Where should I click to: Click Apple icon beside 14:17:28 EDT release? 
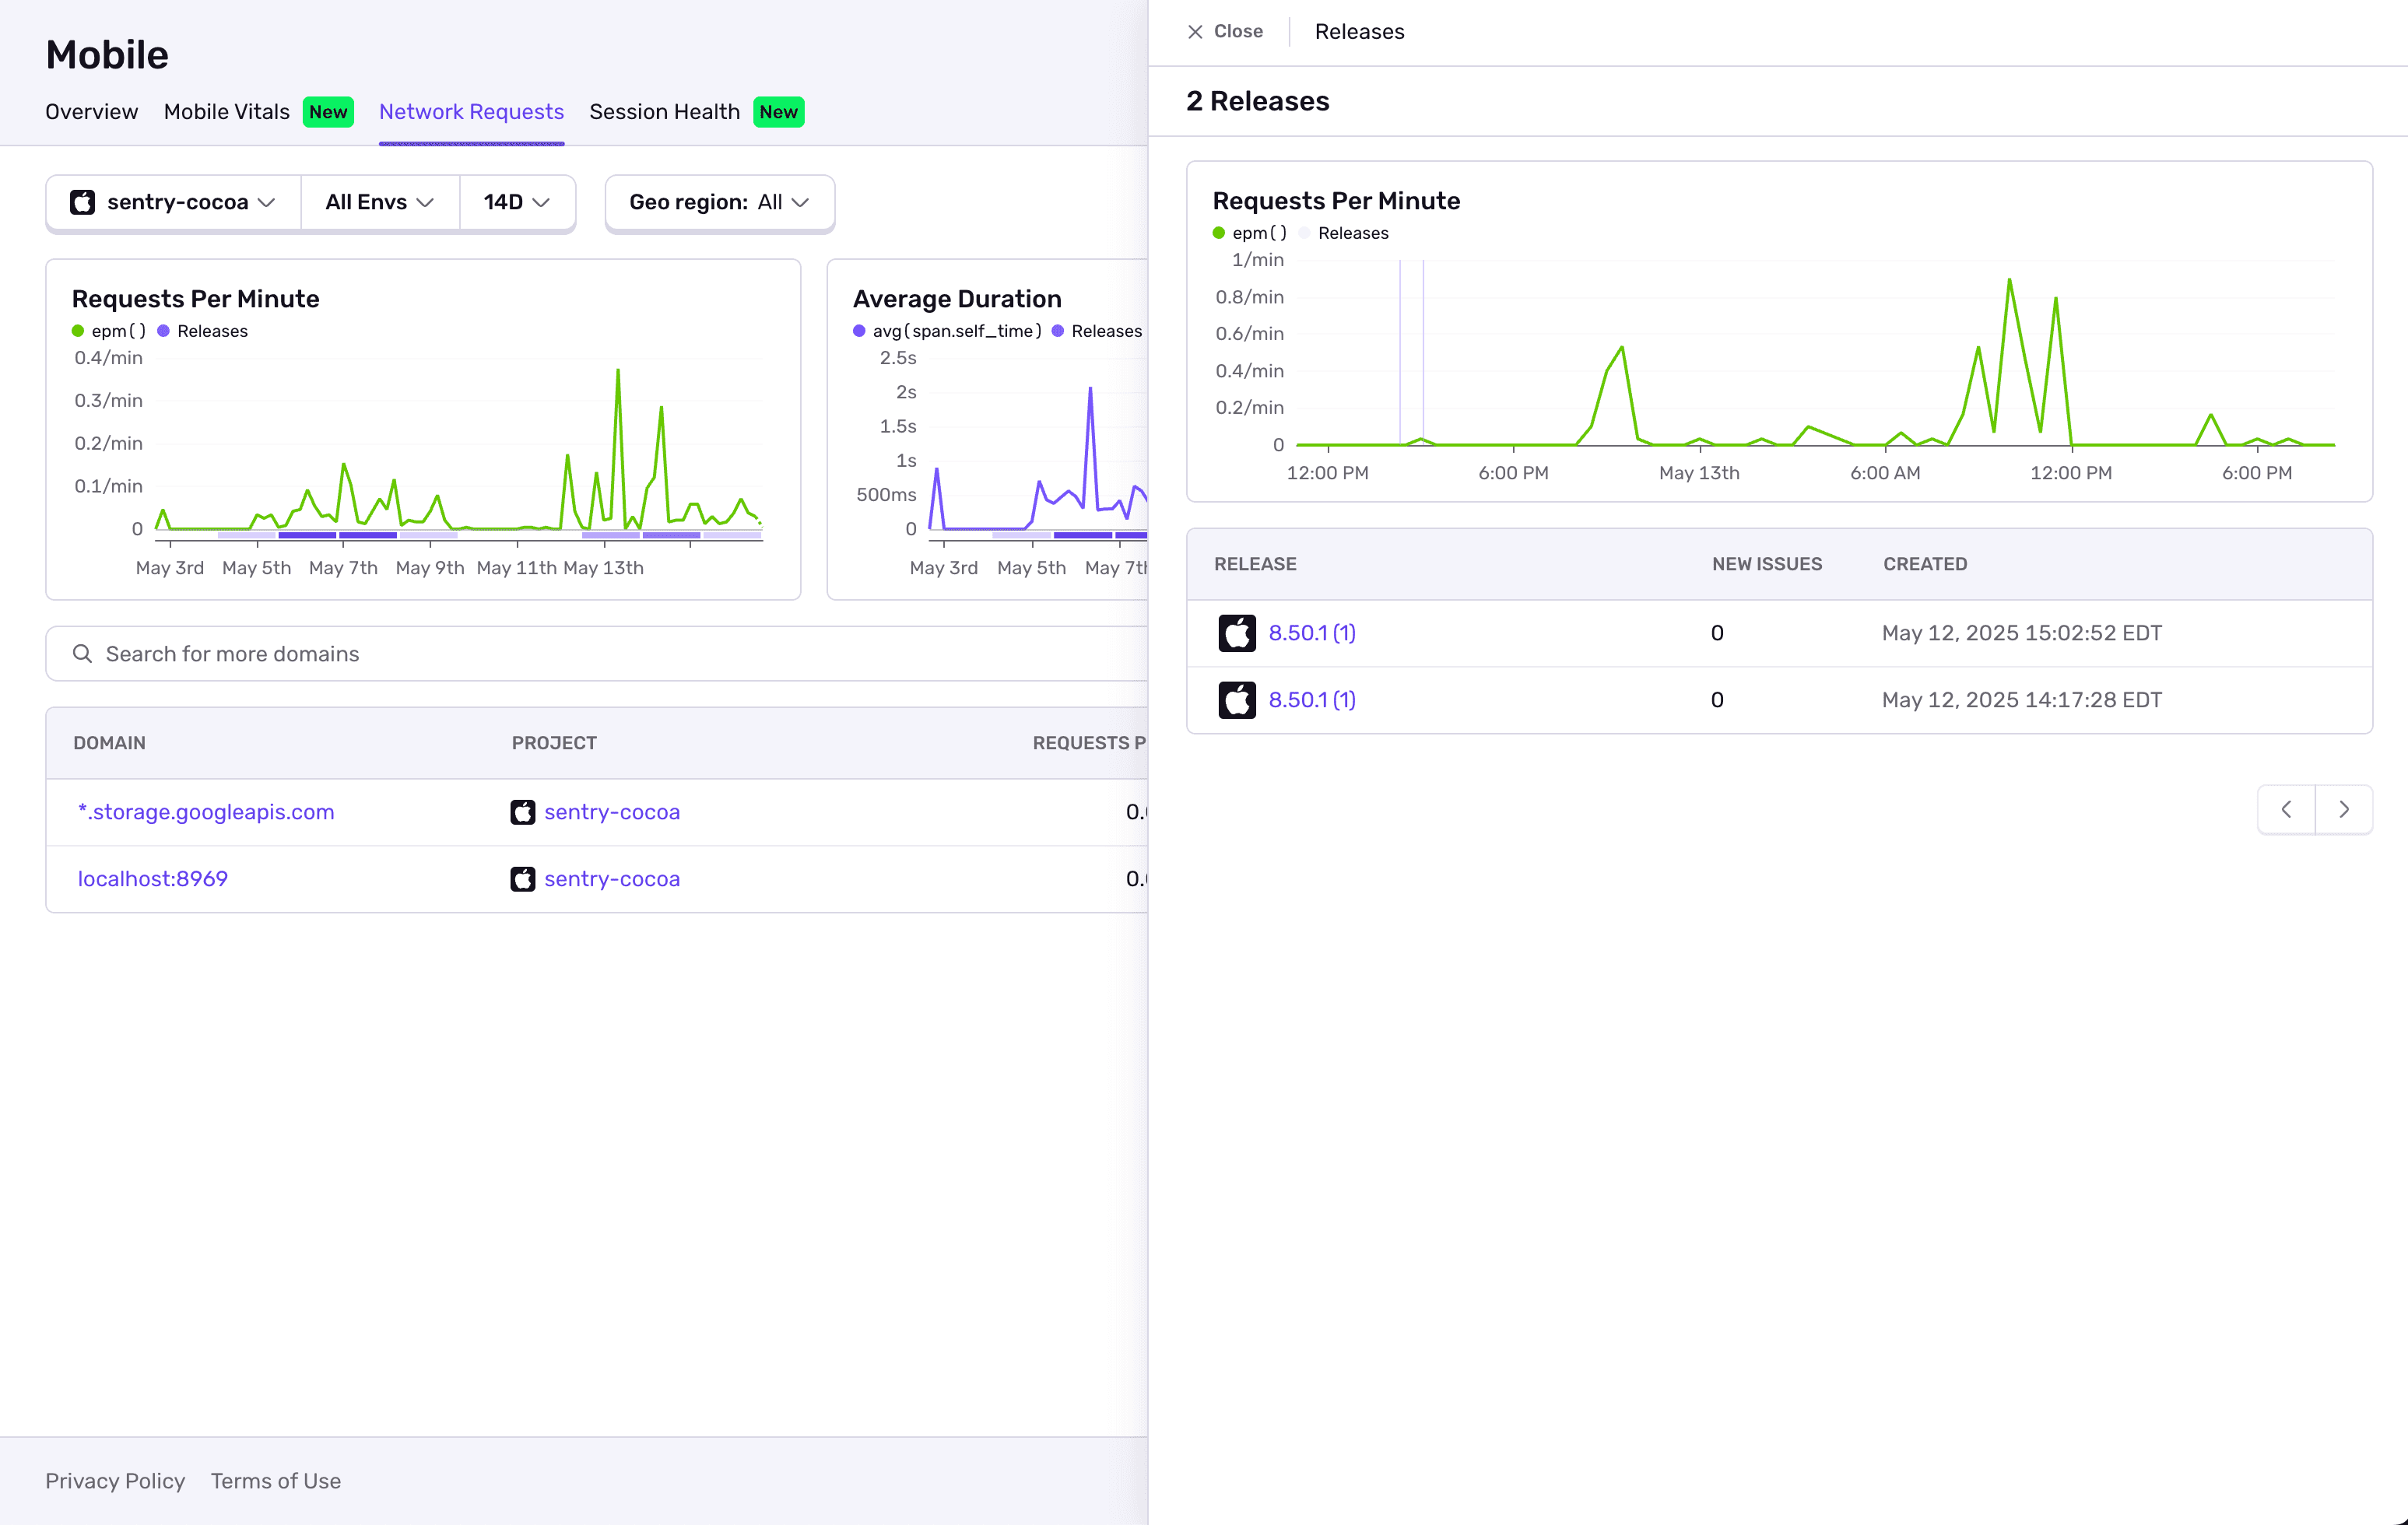click(x=1237, y=700)
